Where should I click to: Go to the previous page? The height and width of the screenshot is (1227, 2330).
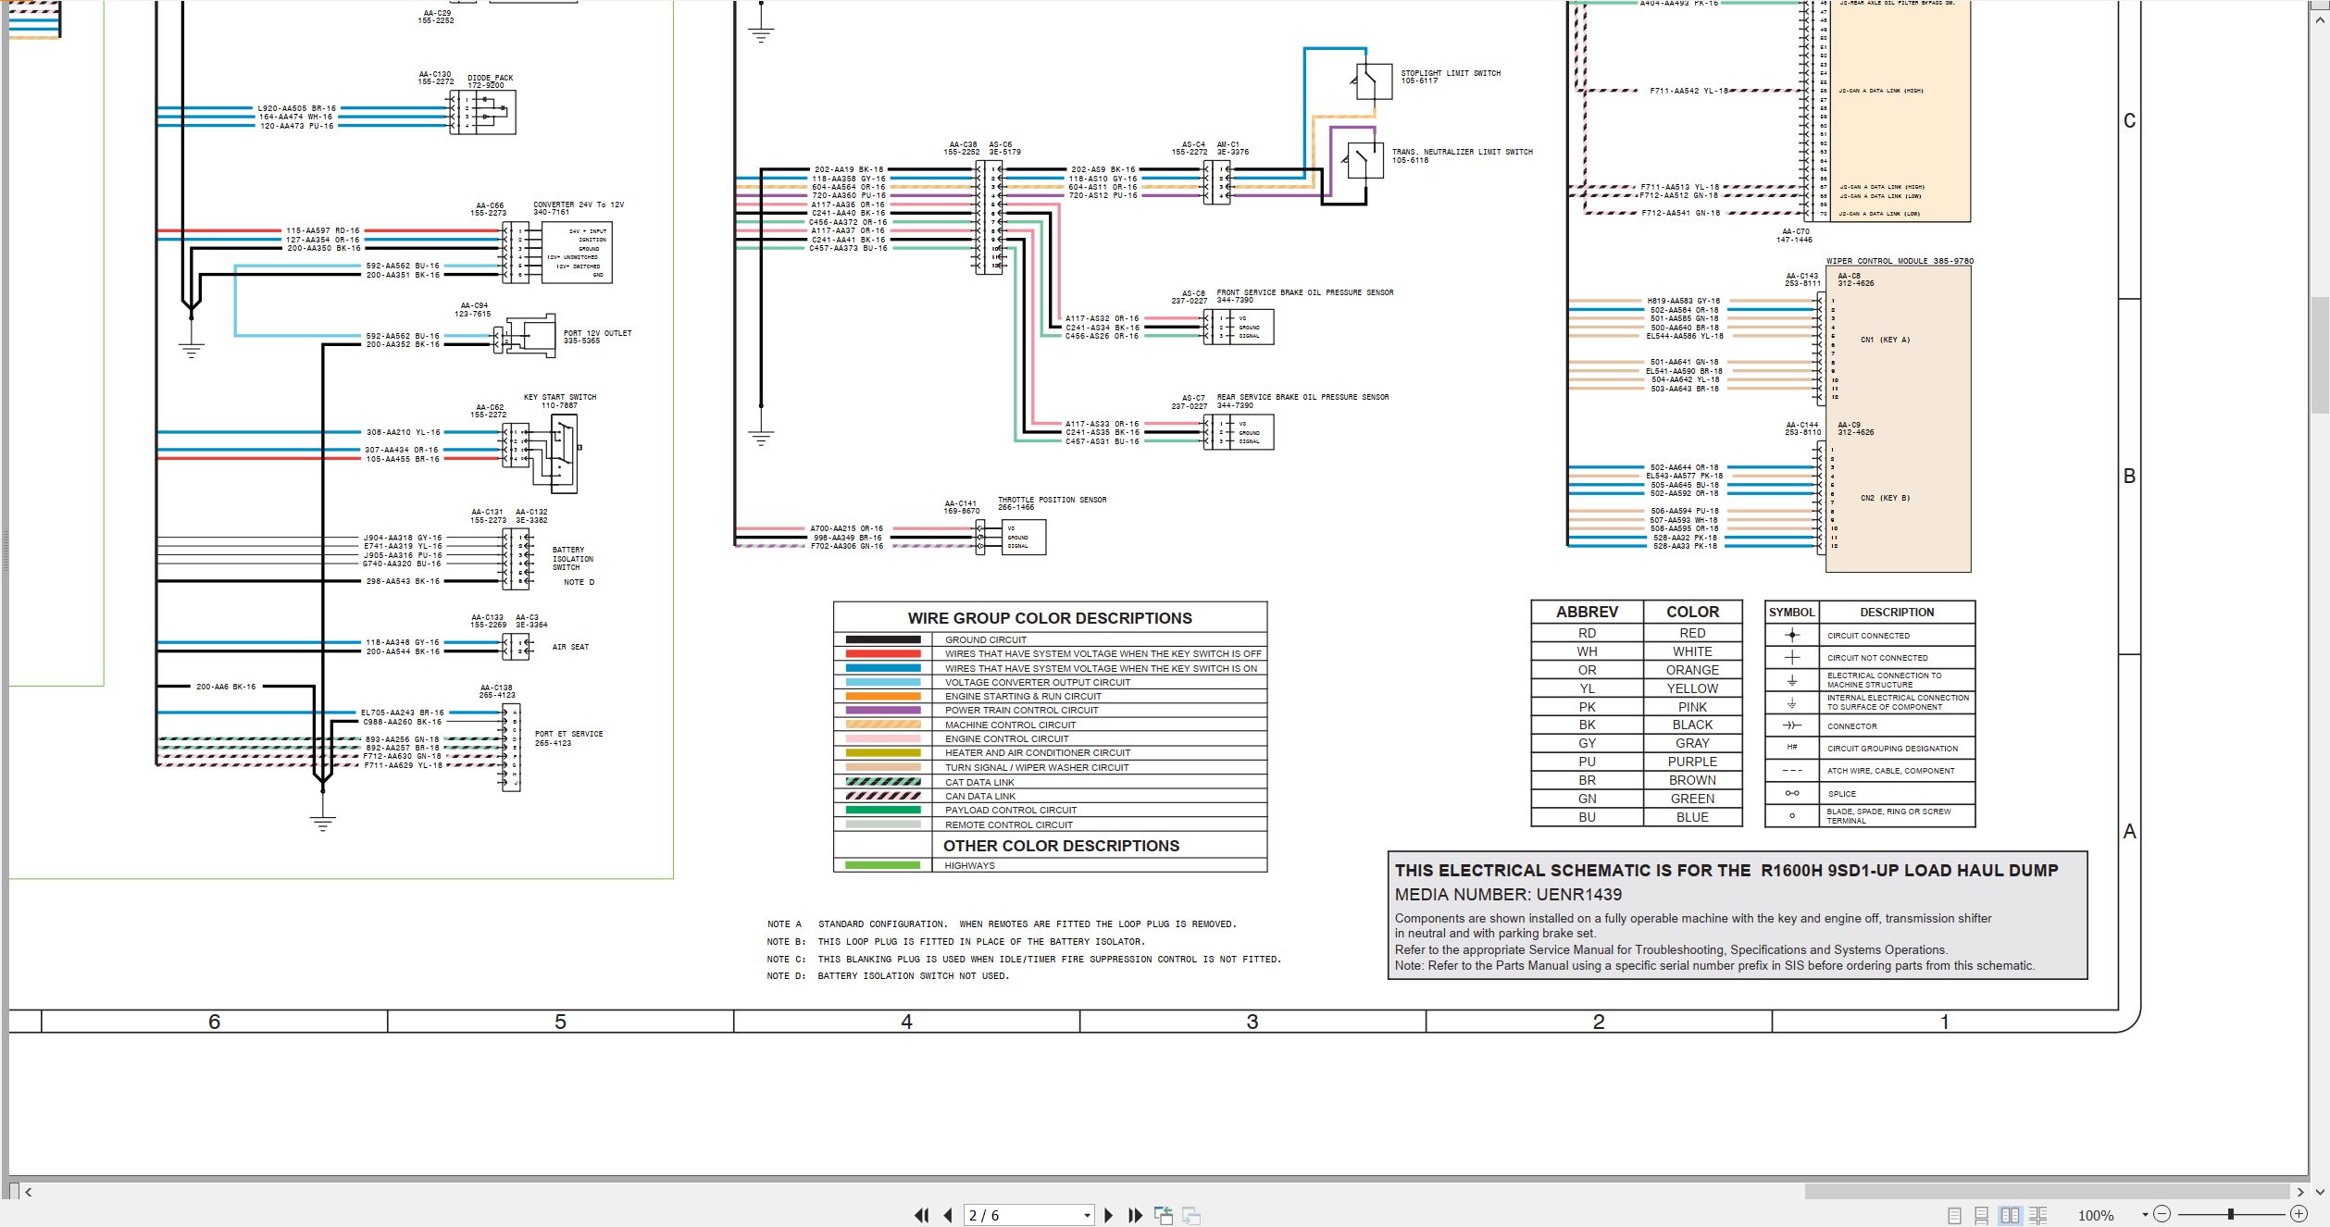pos(948,1215)
